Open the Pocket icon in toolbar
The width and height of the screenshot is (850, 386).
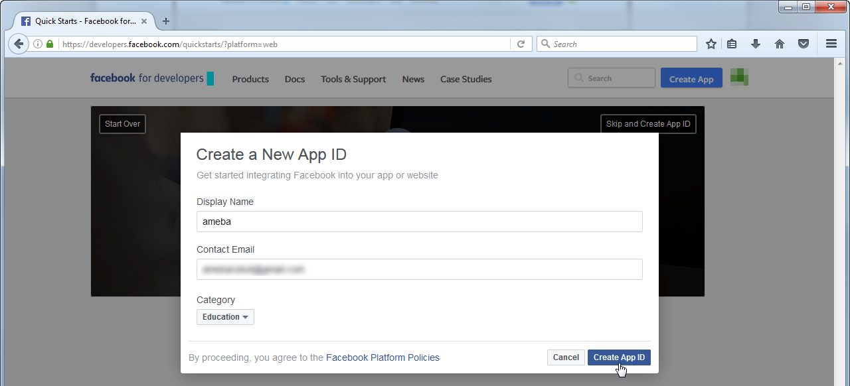(x=804, y=44)
